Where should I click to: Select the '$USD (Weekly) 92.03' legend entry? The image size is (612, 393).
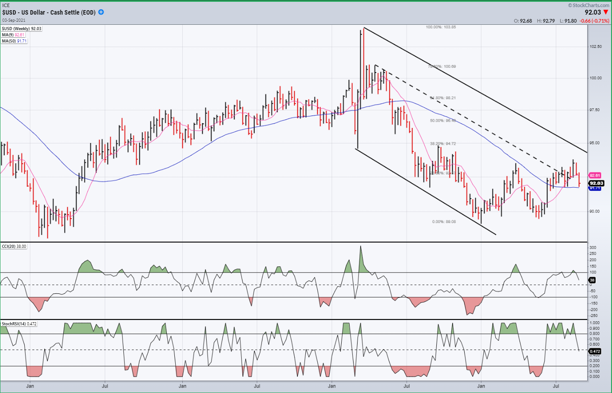22,29
